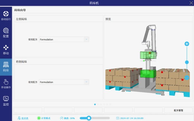194x121 pixels.
Task: Click the 配方管理 recipe management button
Action: coord(178,110)
